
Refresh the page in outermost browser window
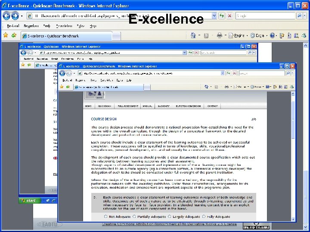click(222, 16)
